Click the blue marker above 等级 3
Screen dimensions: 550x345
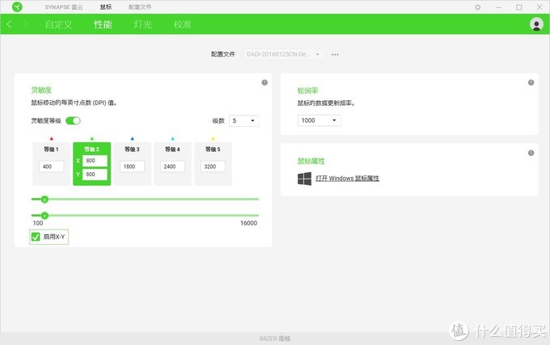[x=132, y=139]
